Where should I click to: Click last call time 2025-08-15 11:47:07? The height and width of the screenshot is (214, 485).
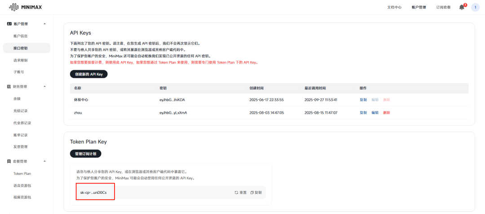(321, 113)
